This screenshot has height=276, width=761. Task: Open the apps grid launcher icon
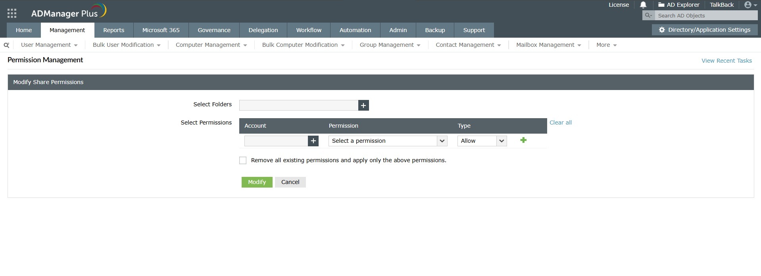[12, 13]
